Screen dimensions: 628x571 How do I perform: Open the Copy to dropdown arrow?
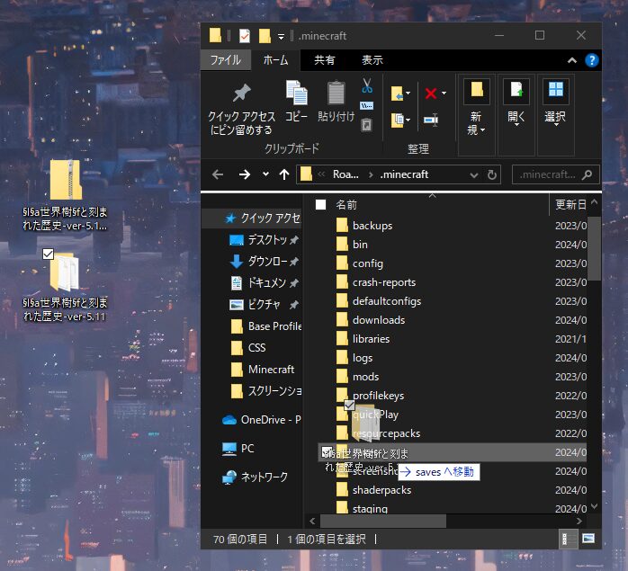[x=408, y=120]
